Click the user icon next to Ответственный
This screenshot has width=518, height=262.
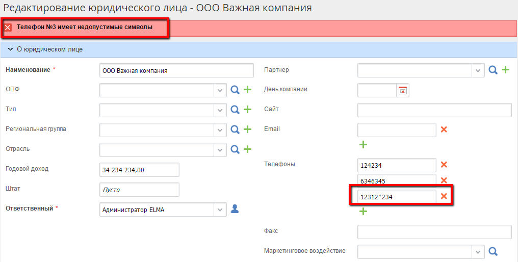click(235, 209)
